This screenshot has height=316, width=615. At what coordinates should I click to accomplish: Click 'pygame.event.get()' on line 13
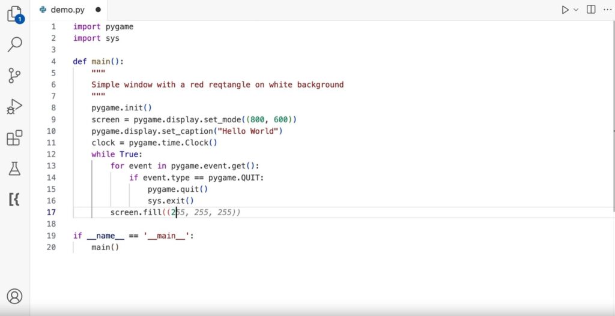[213, 166]
